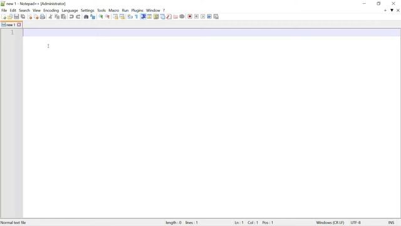
Task: Open the Tools menu
Action: coord(102,11)
